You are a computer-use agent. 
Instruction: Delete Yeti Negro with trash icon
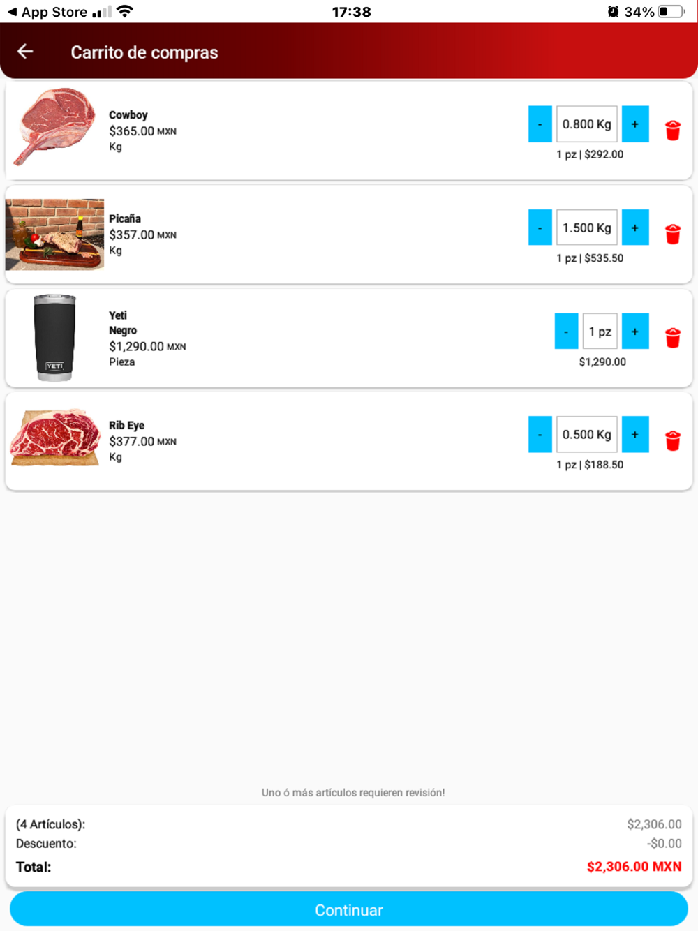pos(673,338)
